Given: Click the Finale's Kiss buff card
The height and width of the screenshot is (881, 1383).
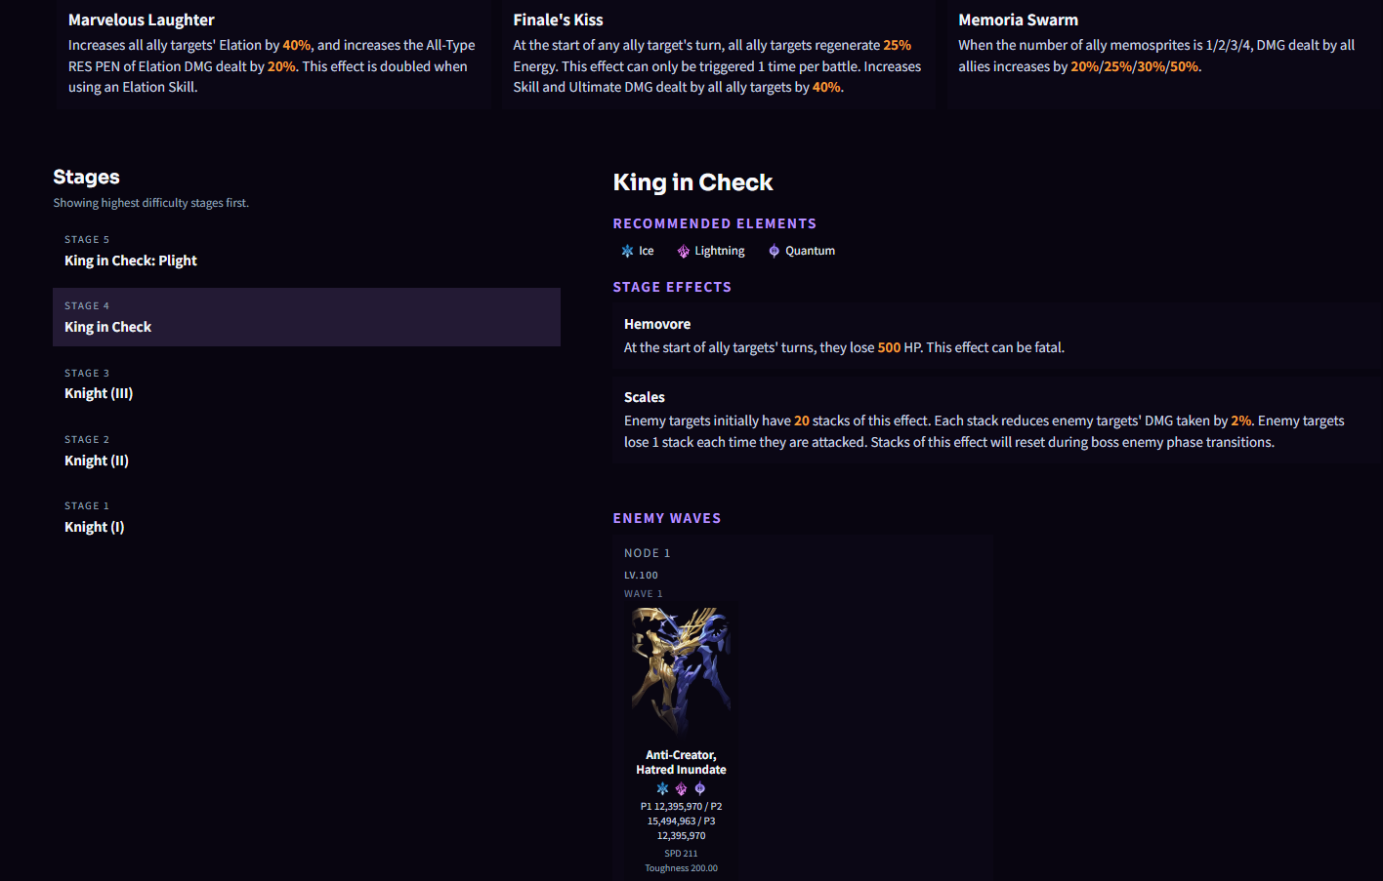Looking at the screenshot, I should pyautogui.click(x=719, y=53).
